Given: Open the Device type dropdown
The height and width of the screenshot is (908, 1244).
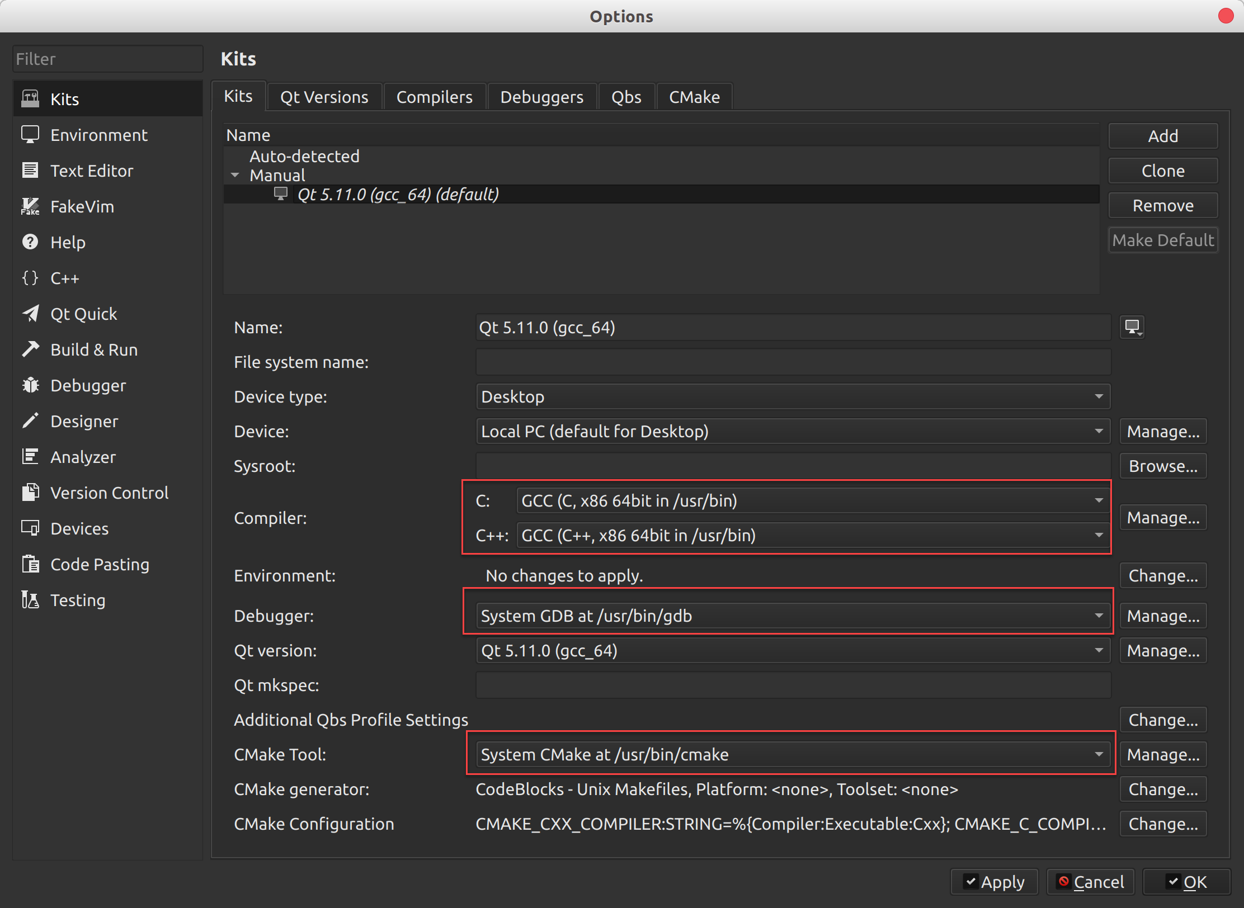Looking at the screenshot, I should pos(793,396).
